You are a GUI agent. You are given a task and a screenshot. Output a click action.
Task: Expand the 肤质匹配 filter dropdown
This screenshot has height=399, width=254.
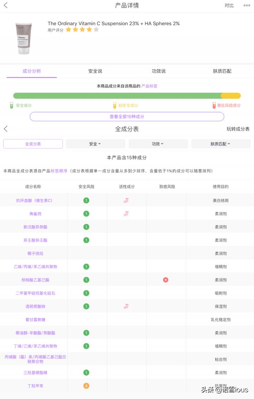click(221, 144)
